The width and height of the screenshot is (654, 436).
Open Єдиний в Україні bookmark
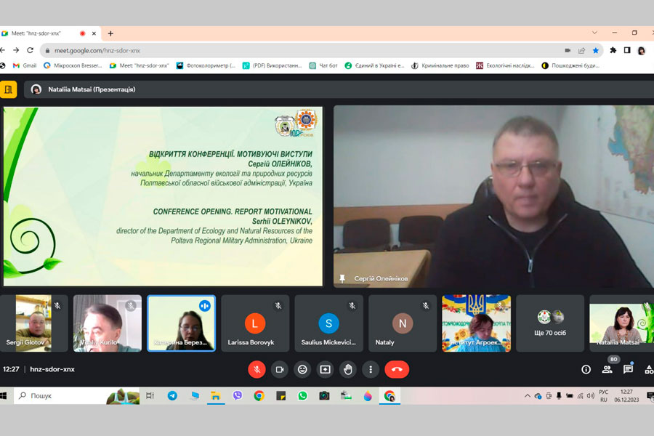point(374,65)
